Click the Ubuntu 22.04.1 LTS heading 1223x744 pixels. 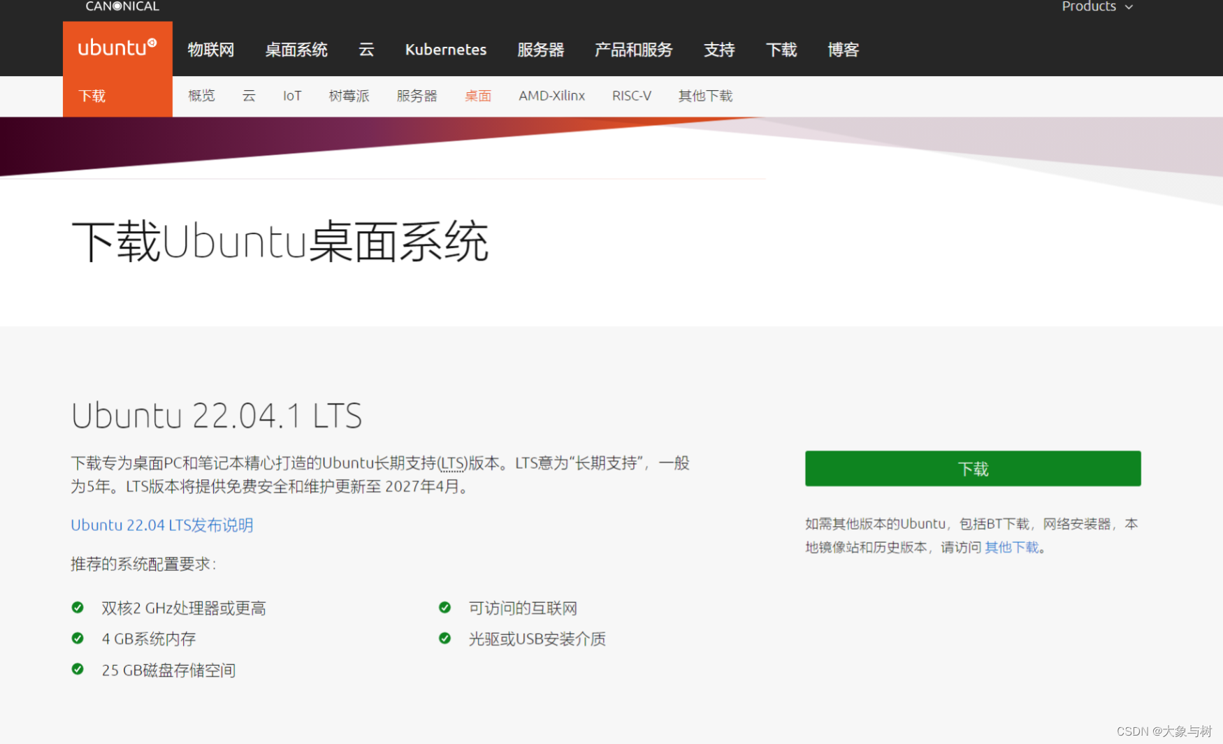click(217, 416)
